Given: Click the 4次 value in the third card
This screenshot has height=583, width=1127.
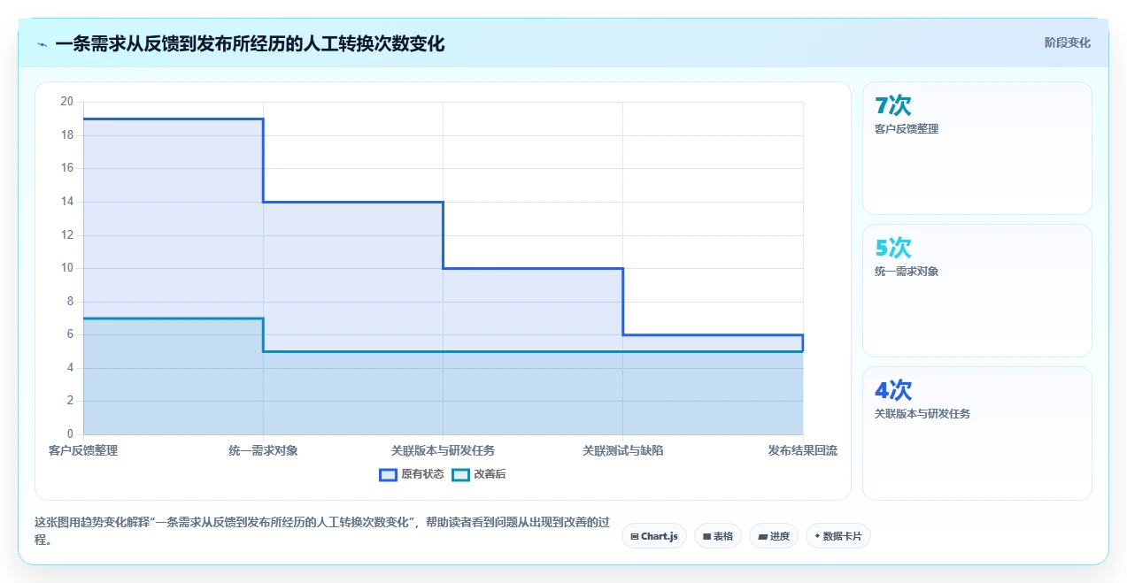Looking at the screenshot, I should [893, 391].
